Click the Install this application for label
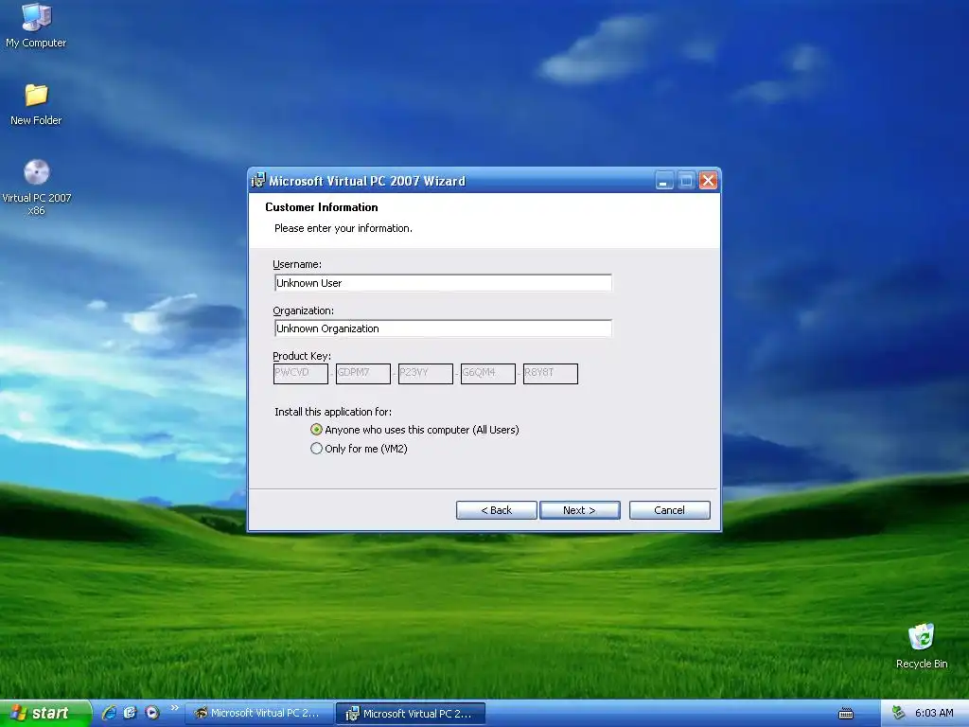The width and height of the screenshot is (969, 727). click(332, 412)
